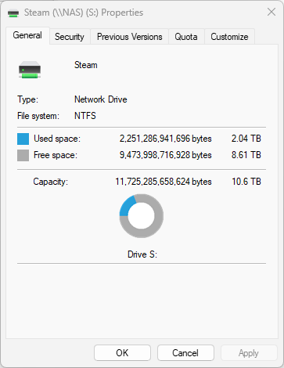Click the Drive S: label
Screen dimensions: 284x368
[x=142, y=254]
